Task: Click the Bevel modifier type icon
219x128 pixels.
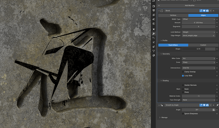Action: pos(162,11)
